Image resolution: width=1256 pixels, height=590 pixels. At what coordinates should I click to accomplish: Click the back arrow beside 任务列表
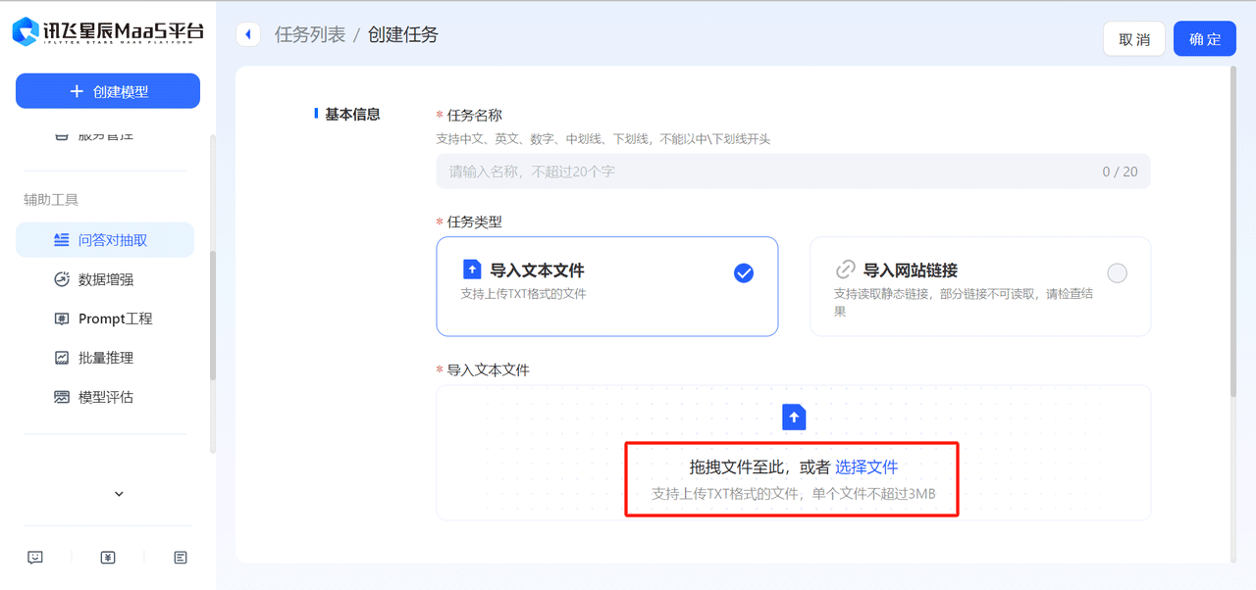tap(247, 35)
